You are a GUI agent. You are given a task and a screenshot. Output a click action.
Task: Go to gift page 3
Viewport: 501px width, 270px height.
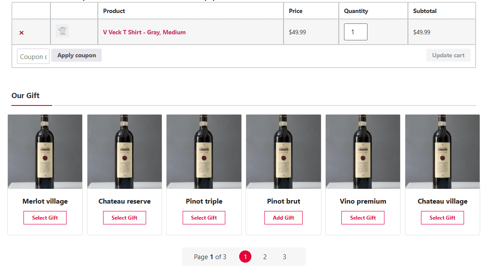coord(284,257)
